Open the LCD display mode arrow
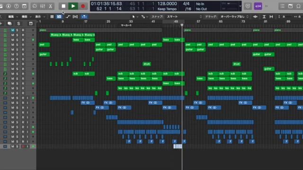303x170 pixels. coord(240,6)
